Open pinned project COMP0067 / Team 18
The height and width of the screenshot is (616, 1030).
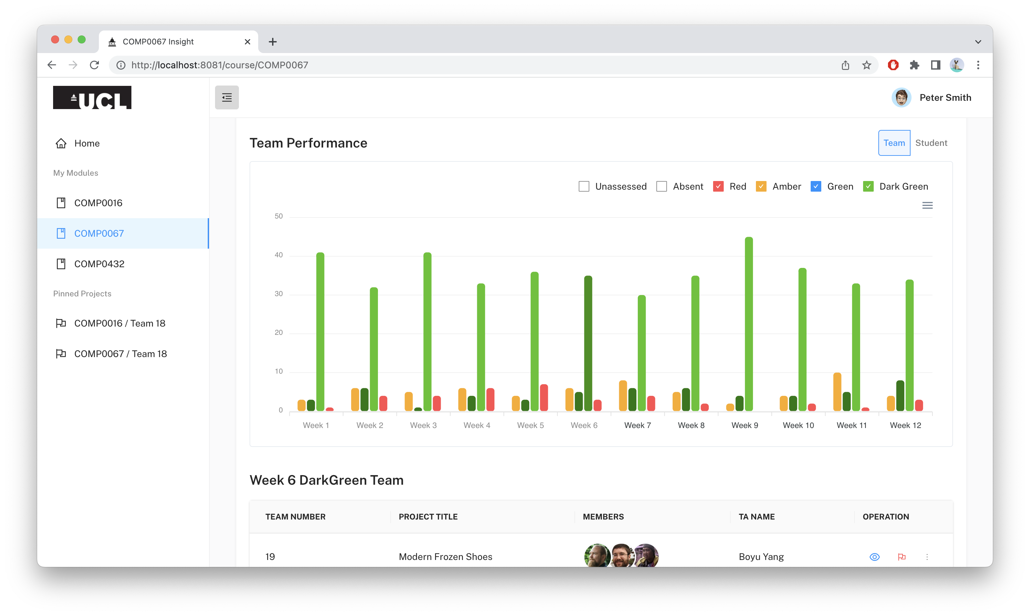(x=123, y=354)
